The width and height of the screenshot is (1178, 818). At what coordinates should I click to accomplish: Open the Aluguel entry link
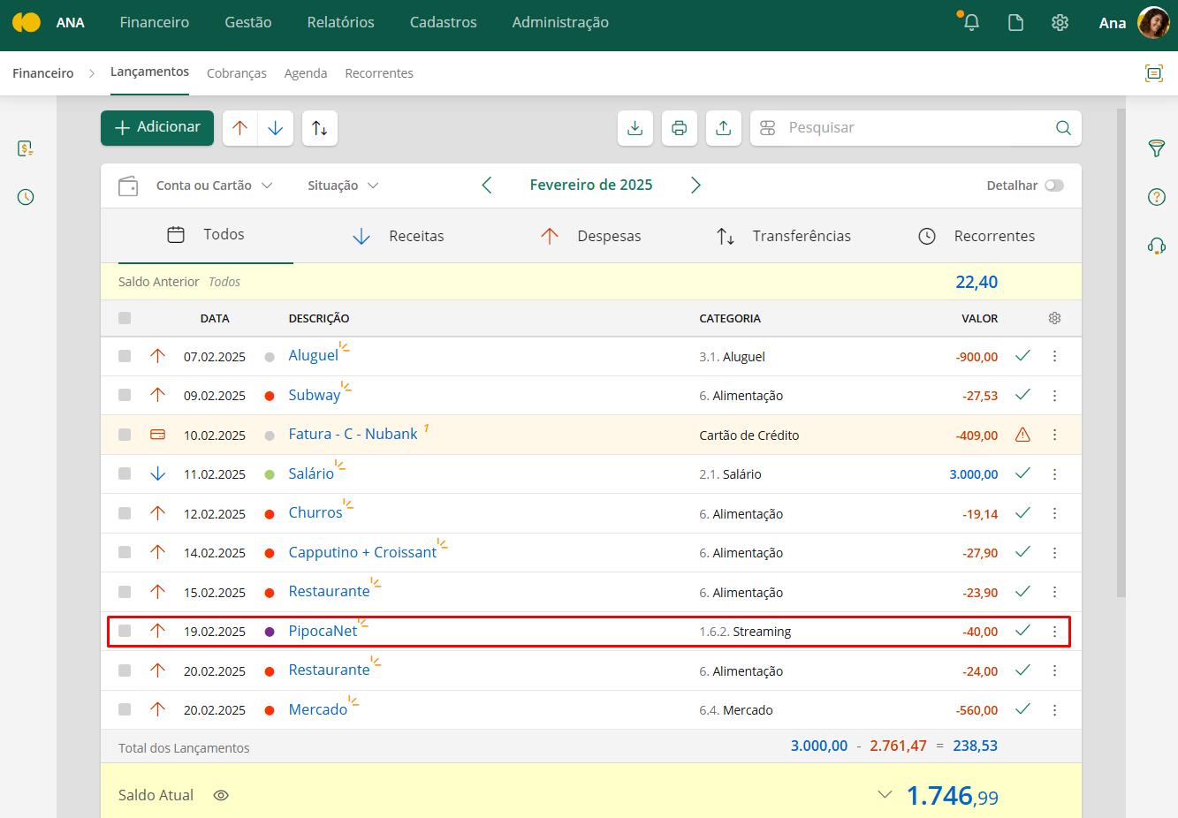[314, 355]
